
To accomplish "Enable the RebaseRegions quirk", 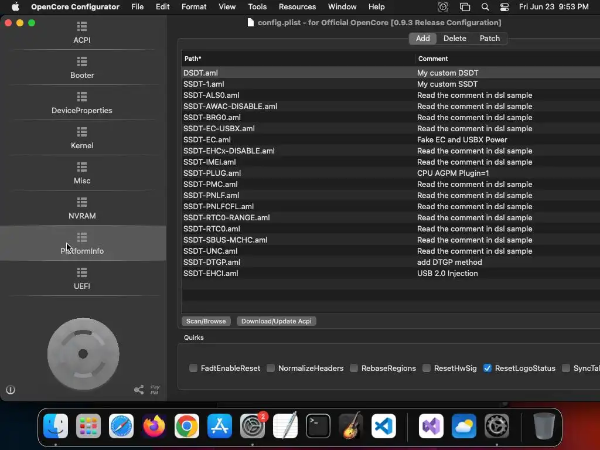I will click(354, 368).
